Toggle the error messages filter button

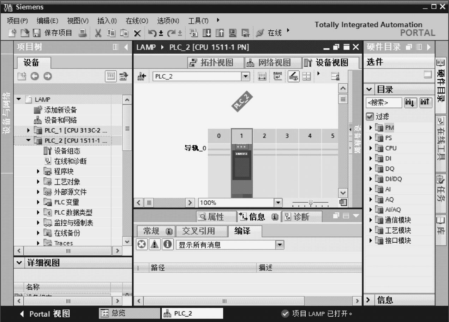pos(142,244)
